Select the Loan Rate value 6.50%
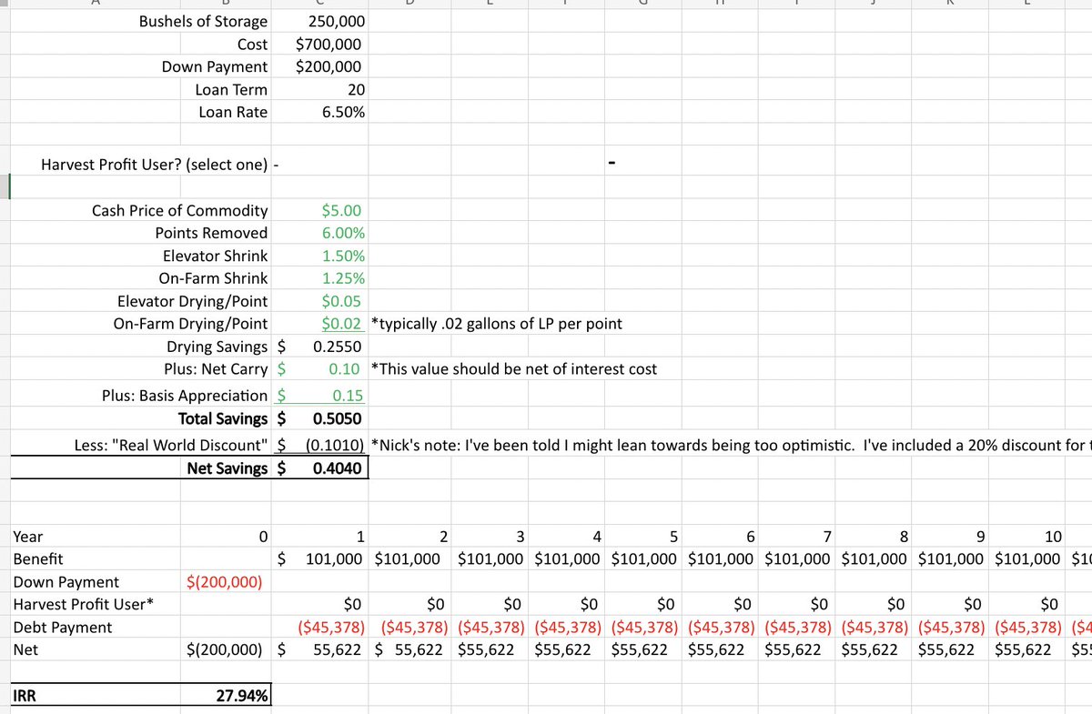Image resolution: width=1092 pixels, height=714 pixels. click(x=344, y=112)
